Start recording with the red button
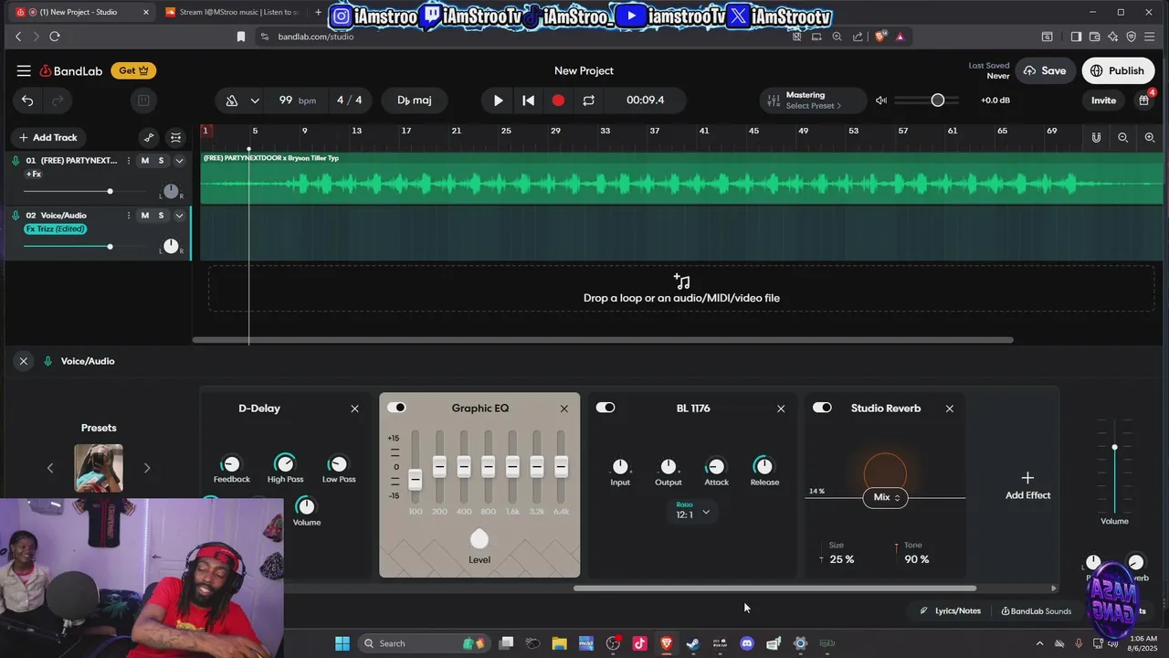1169x658 pixels. (558, 101)
